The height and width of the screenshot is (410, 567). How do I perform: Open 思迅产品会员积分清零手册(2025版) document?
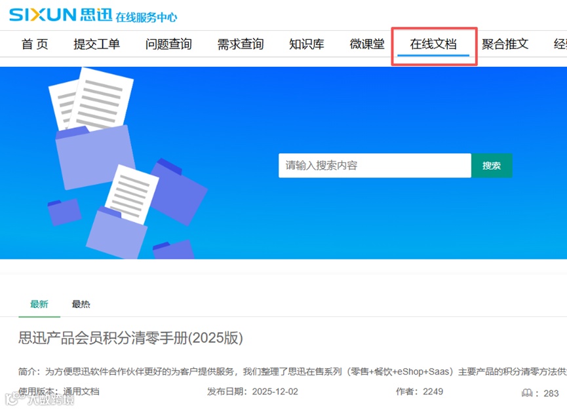(x=130, y=338)
